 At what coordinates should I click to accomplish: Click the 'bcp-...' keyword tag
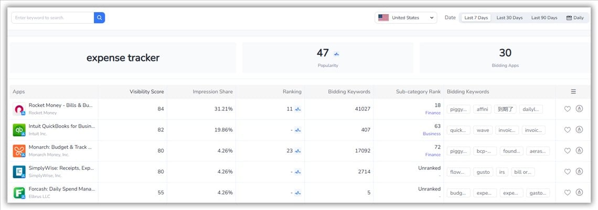[x=485, y=151]
